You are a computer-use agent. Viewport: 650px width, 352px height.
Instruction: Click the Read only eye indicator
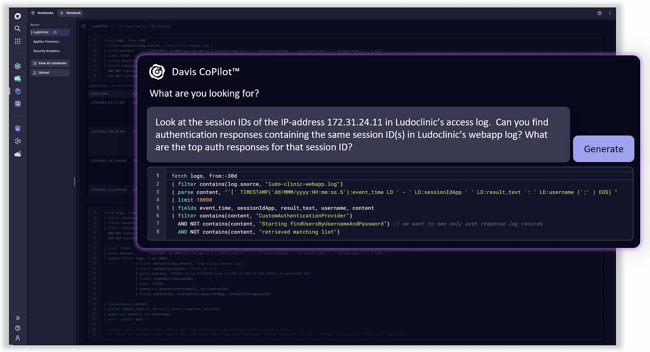(160, 26)
